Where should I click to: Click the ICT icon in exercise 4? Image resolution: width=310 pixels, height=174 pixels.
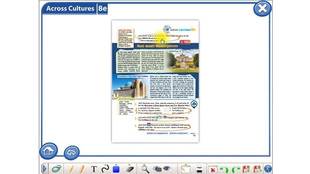click(x=149, y=125)
